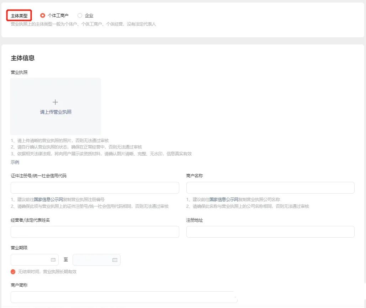Select the 企业 radio option
The image size is (366, 308).
pos(80,15)
